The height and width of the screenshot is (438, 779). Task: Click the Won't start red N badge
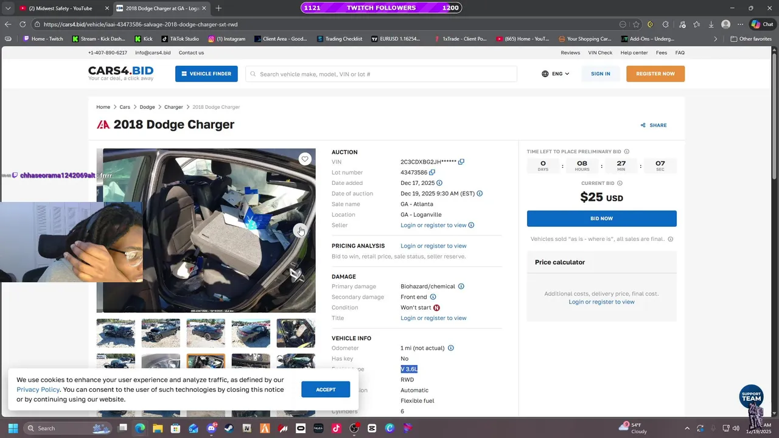436,308
